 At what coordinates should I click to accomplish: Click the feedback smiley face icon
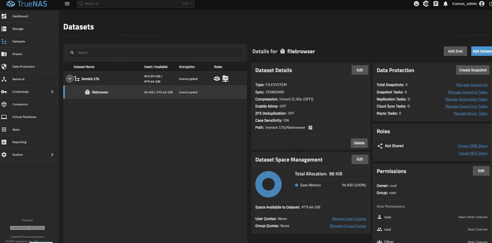point(416,4)
